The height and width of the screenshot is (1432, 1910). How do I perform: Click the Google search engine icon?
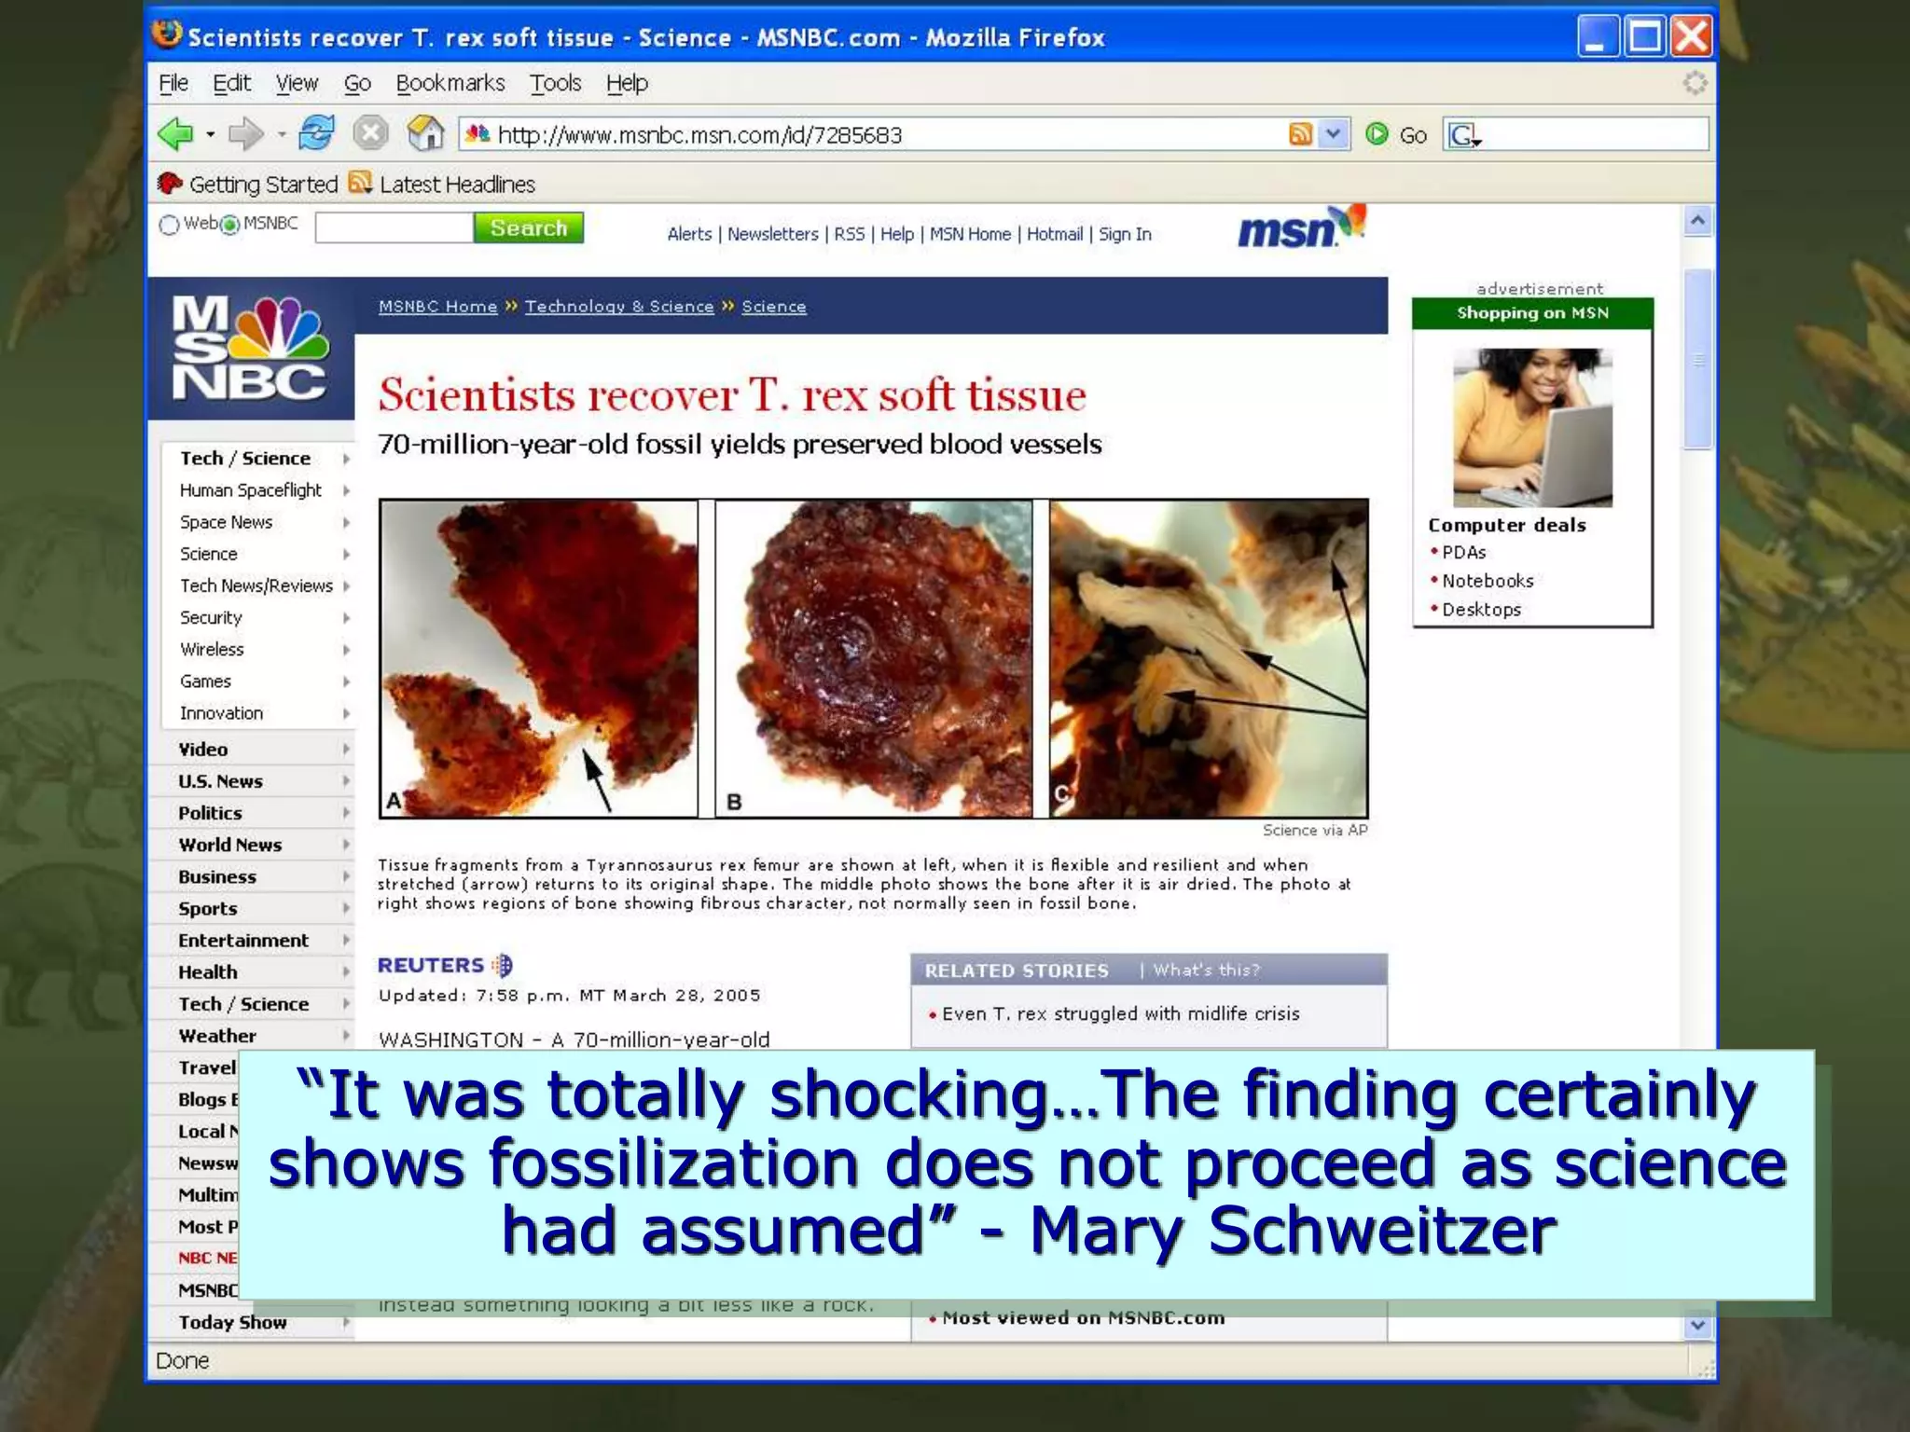click(x=1462, y=135)
